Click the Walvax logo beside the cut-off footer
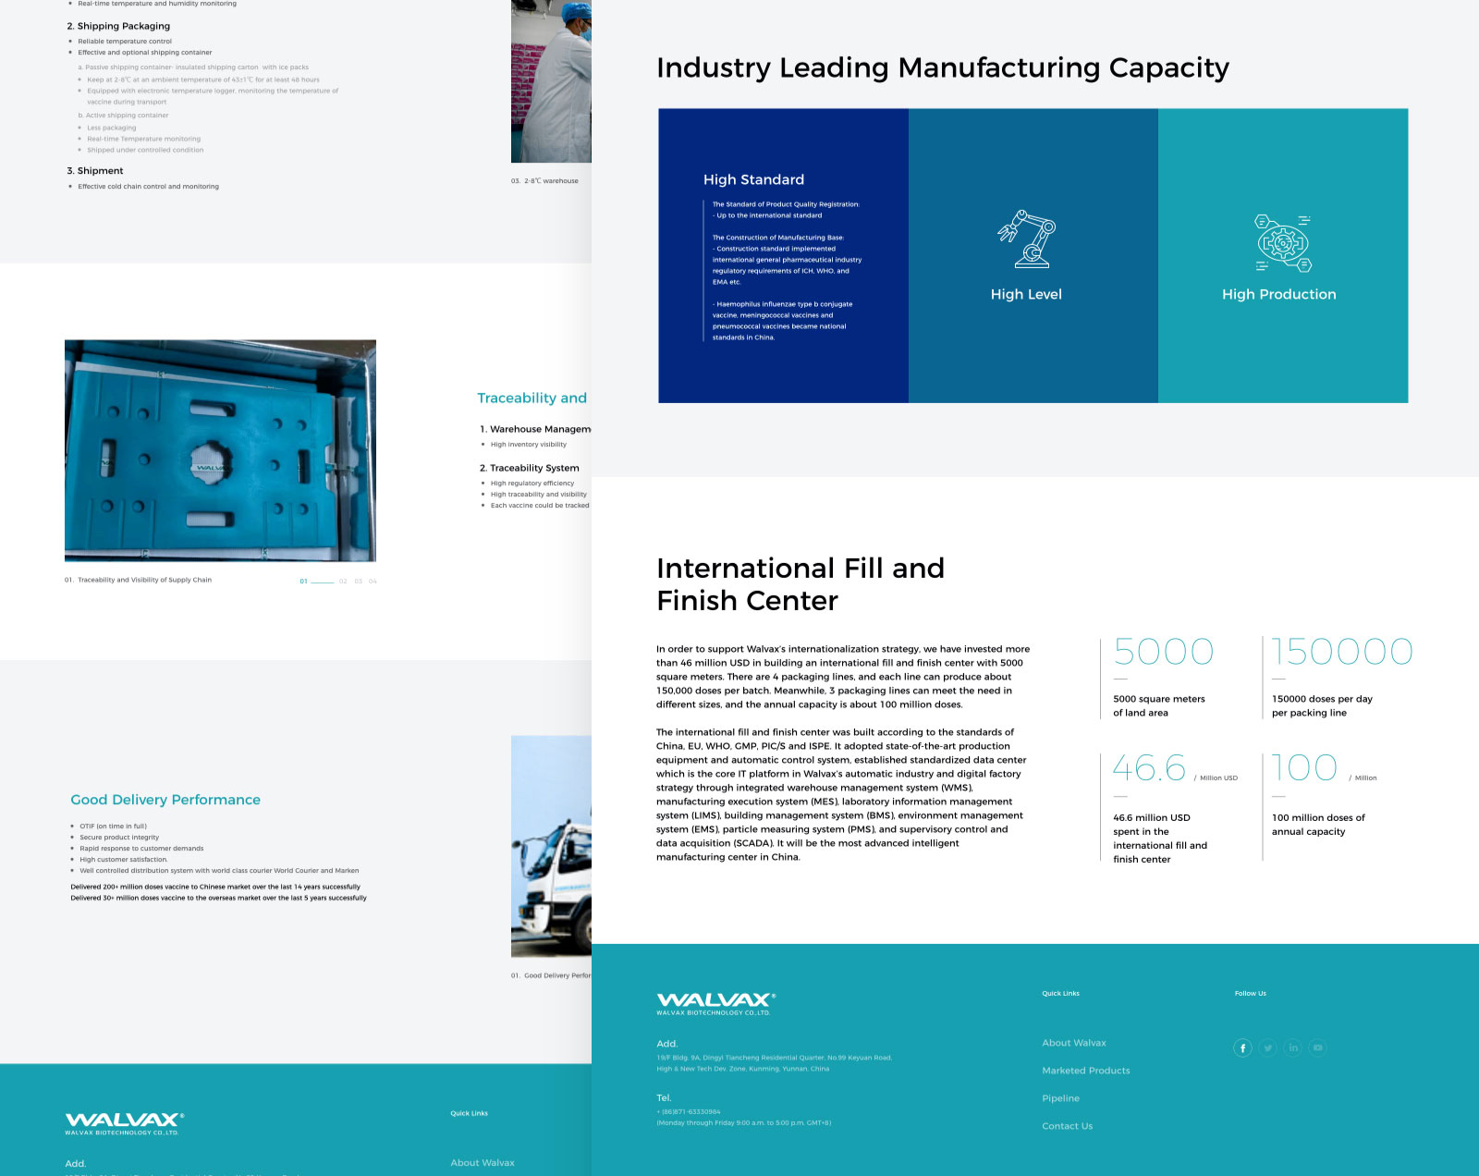1479x1176 pixels. 125,1124
